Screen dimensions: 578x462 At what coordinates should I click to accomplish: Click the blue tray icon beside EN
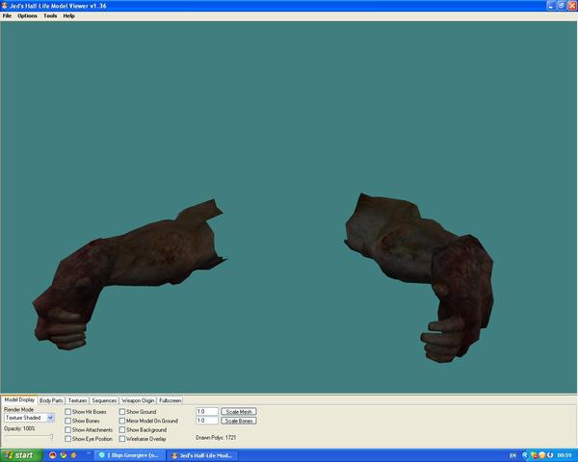525,455
